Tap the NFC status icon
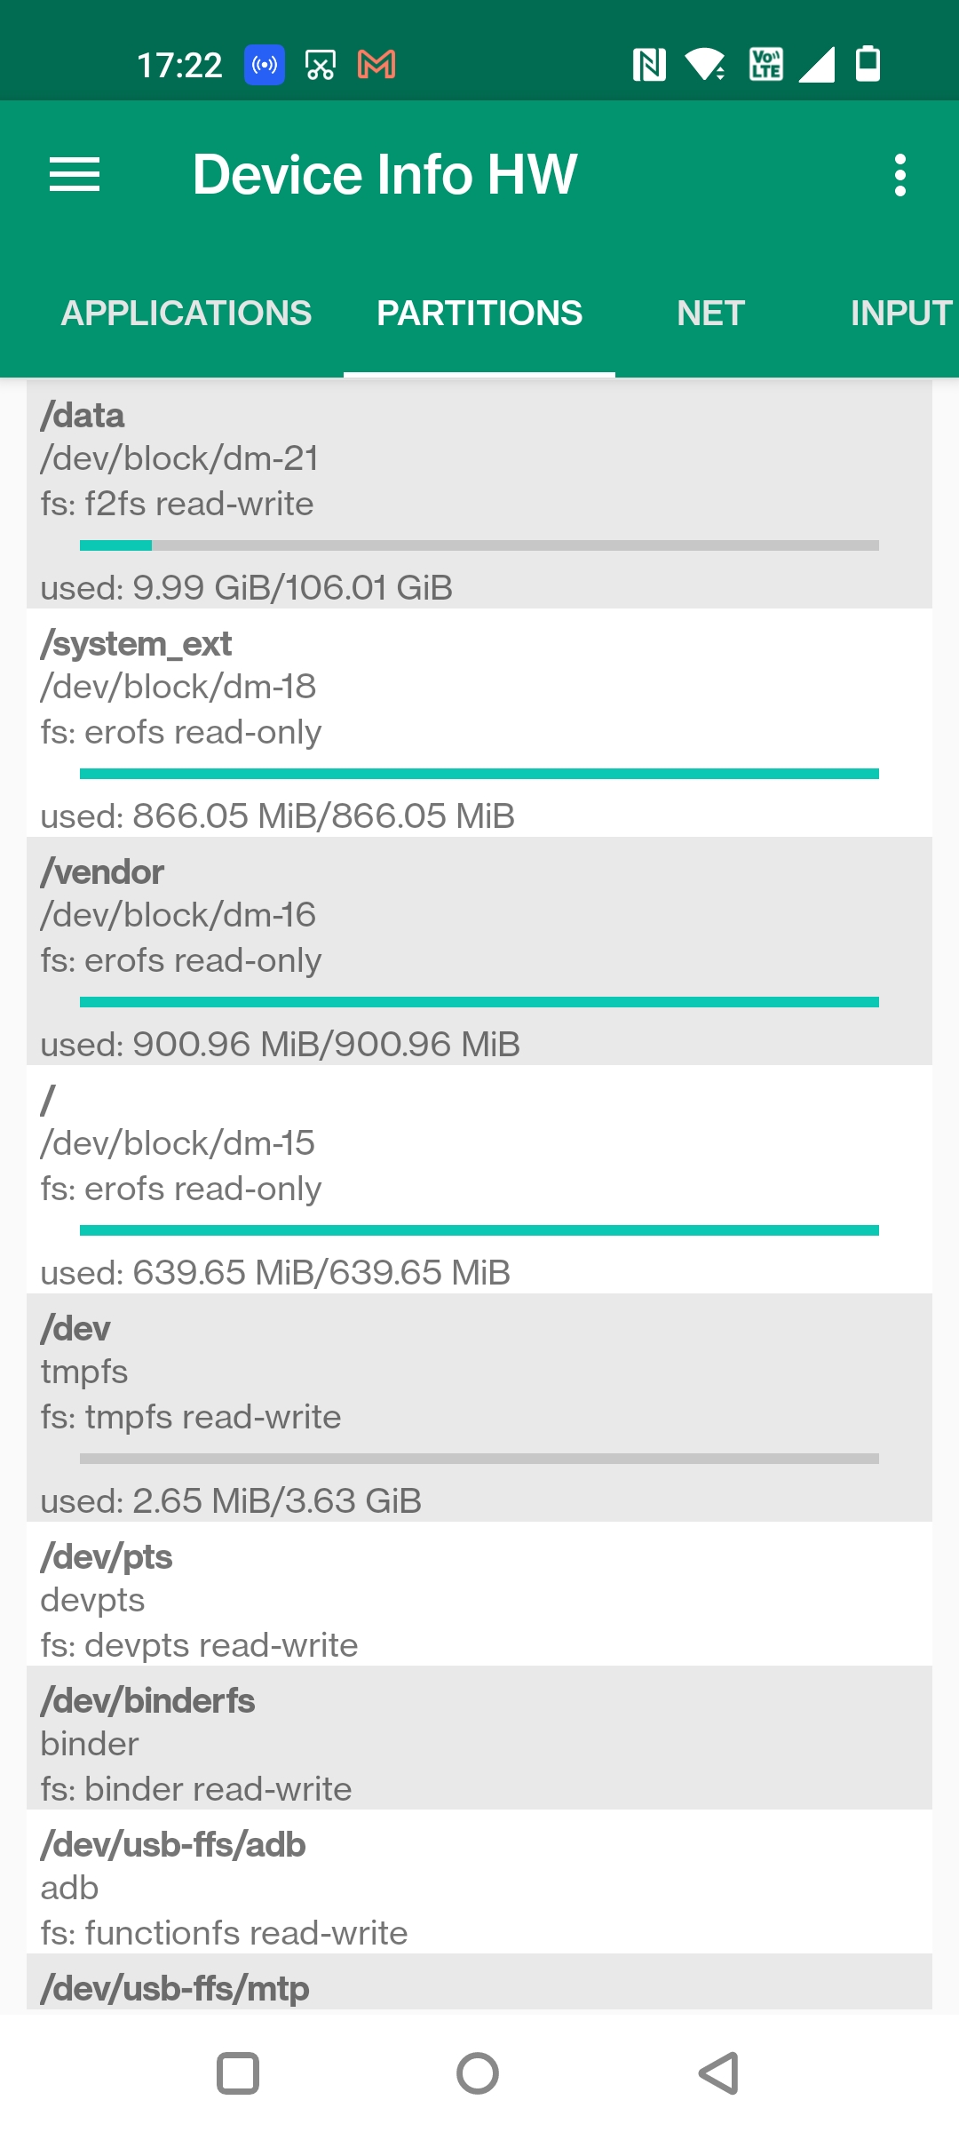Viewport: 959px width, 2132px height. click(x=649, y=65)
